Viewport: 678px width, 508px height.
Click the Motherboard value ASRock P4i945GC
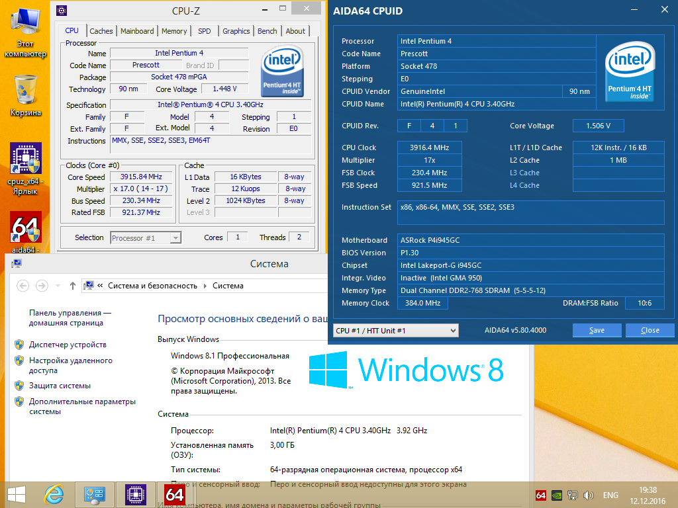pyautogui.click(x=530, y=240)
